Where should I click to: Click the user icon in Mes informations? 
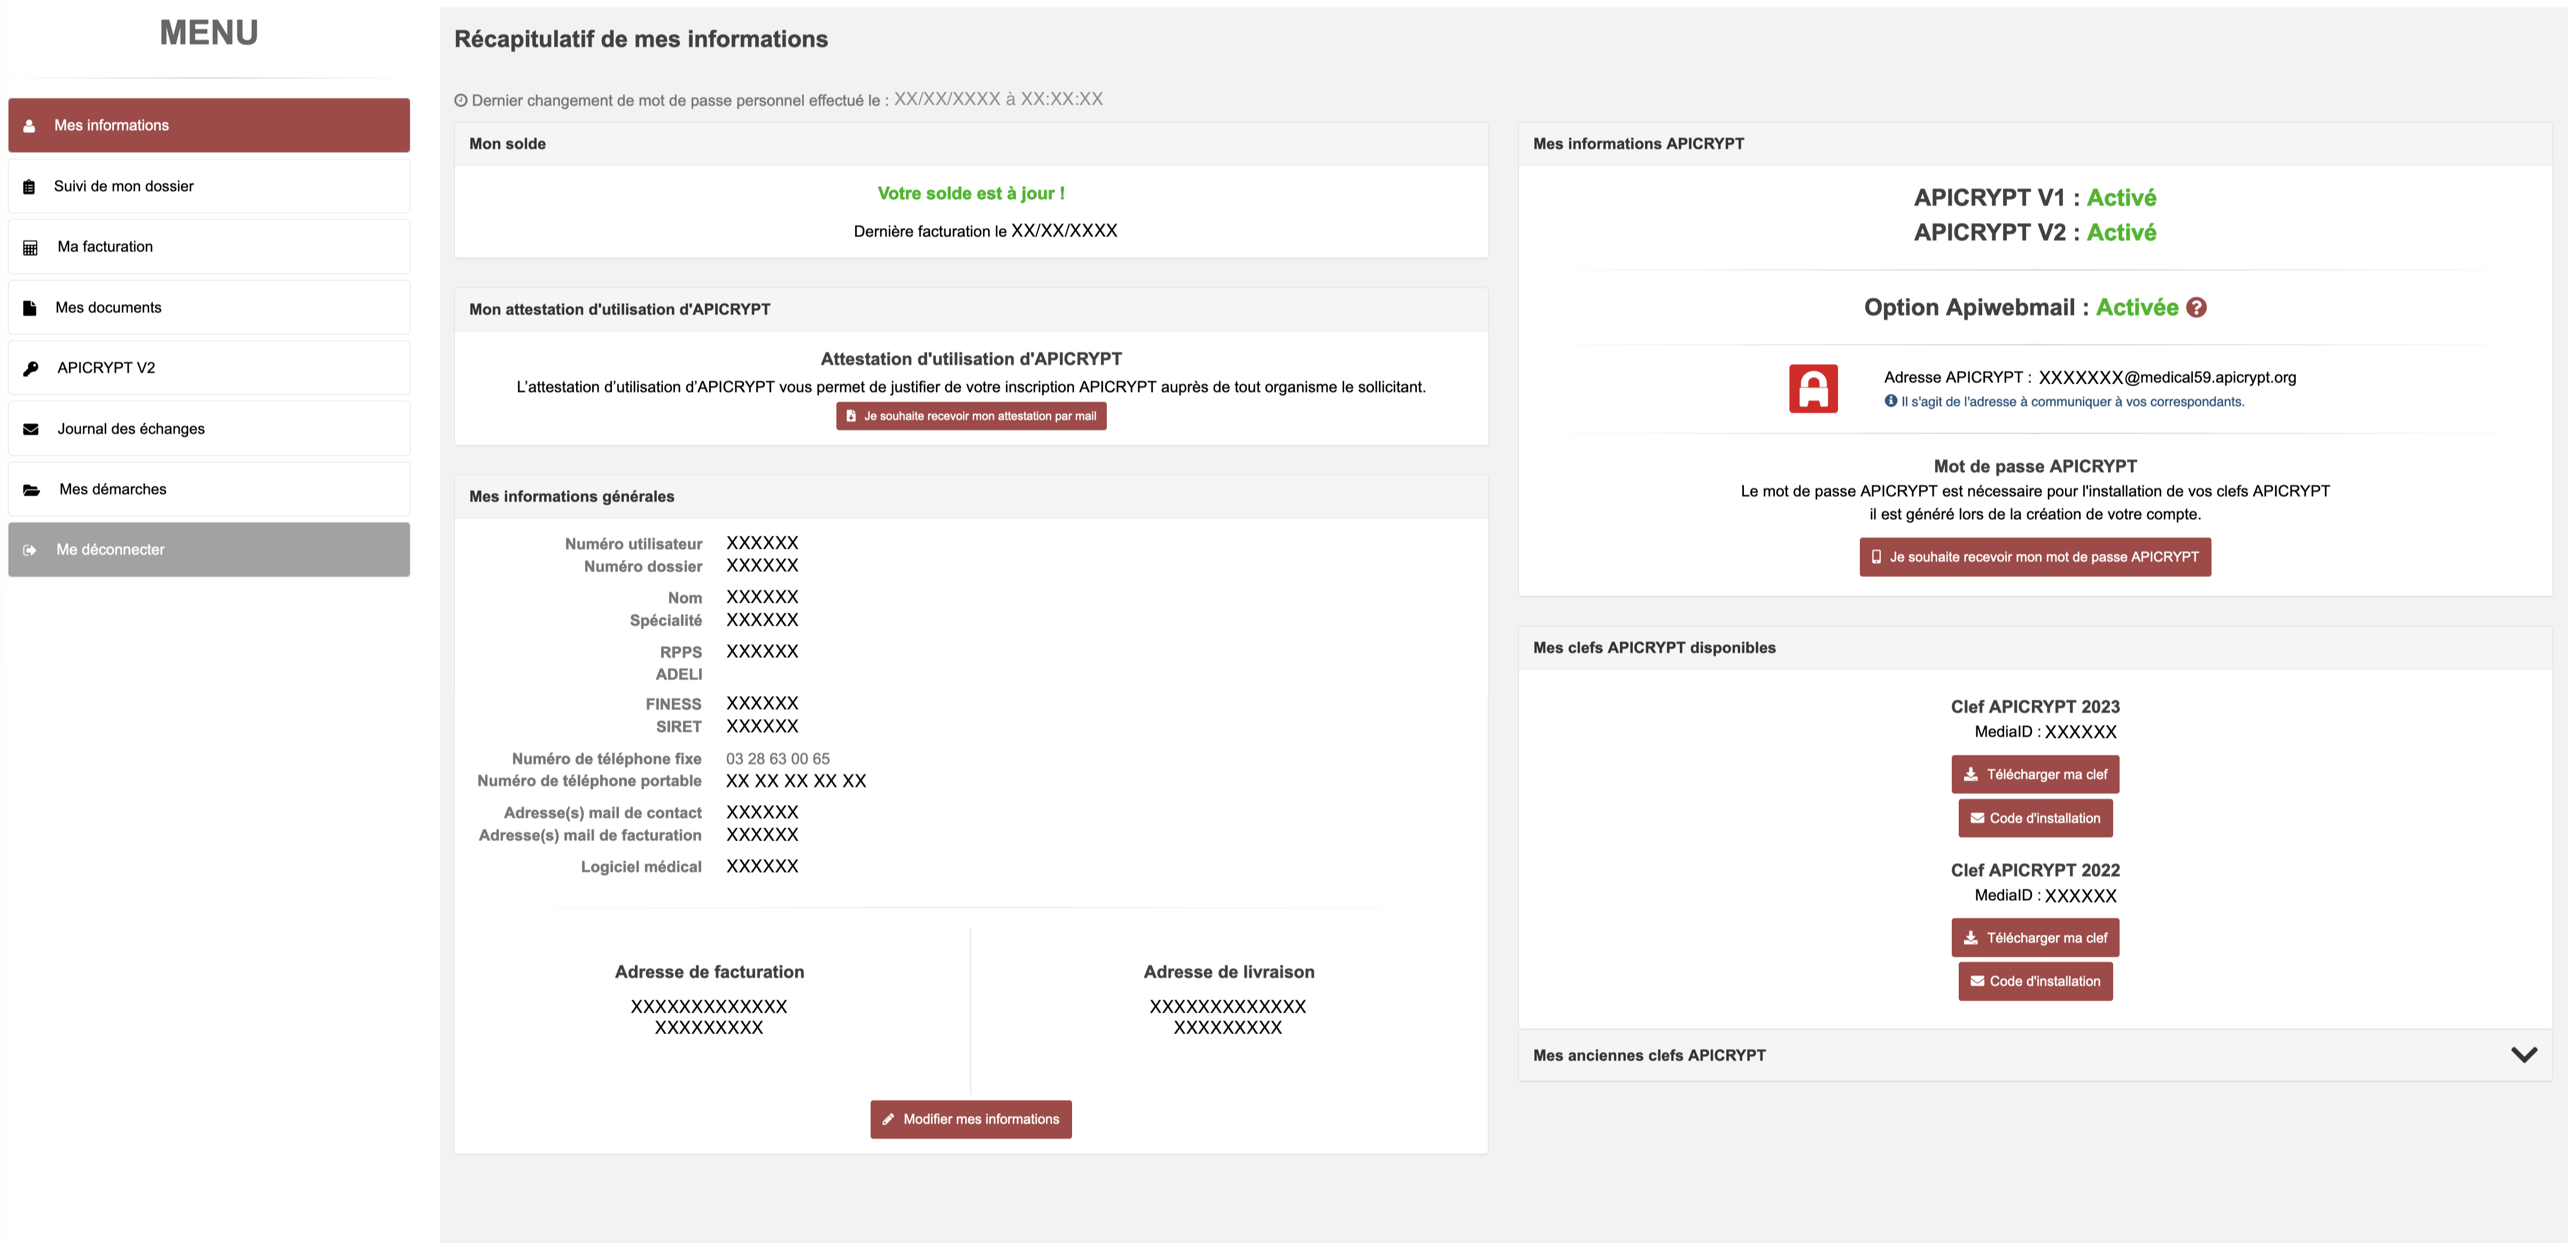[x=29, y=126]
